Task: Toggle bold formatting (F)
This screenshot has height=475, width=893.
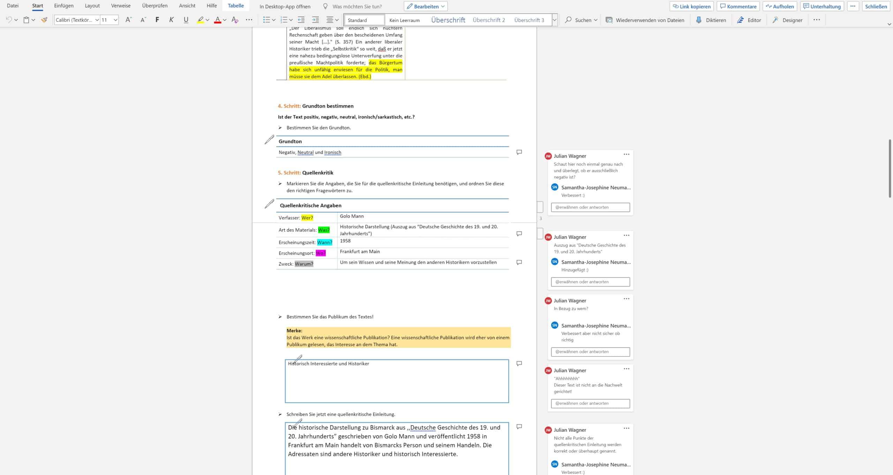Action: (157, 20)
